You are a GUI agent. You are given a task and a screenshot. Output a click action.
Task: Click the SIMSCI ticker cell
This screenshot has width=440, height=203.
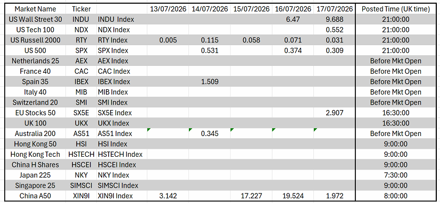[81, 185]
